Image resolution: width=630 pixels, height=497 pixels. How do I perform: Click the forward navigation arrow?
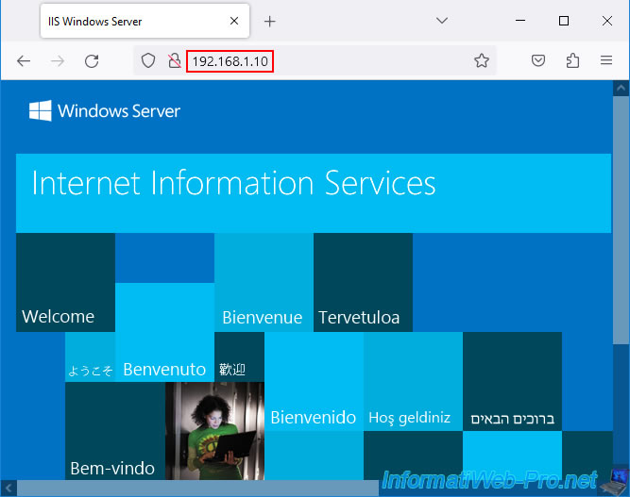pos(58,61)
